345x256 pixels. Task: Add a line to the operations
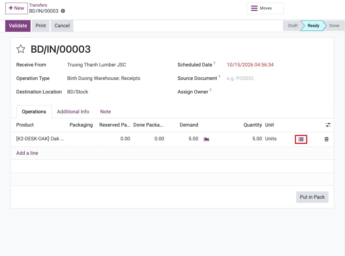[27, 153]
